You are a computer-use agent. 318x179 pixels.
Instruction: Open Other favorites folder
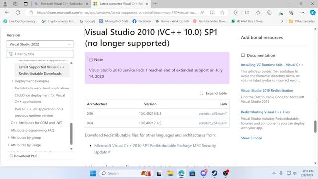(302, 21)
